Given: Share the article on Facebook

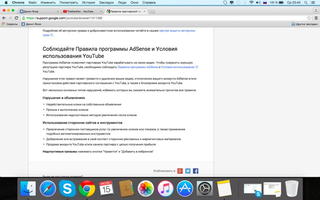Looking at the screenshot, I should pos(196,171).
